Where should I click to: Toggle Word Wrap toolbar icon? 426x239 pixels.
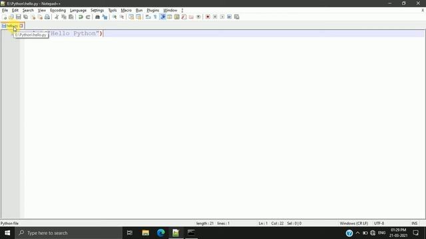[148, 17]
